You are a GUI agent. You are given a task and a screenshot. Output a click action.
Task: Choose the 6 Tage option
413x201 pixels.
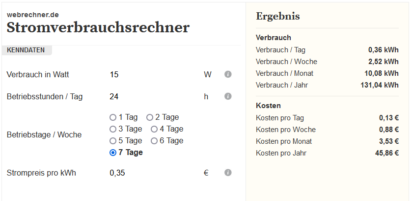point(154,141)
